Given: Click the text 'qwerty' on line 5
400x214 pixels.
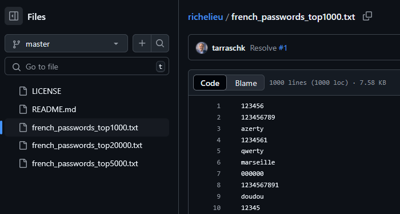Looking at the screenshot, I should tap(253, 151).
